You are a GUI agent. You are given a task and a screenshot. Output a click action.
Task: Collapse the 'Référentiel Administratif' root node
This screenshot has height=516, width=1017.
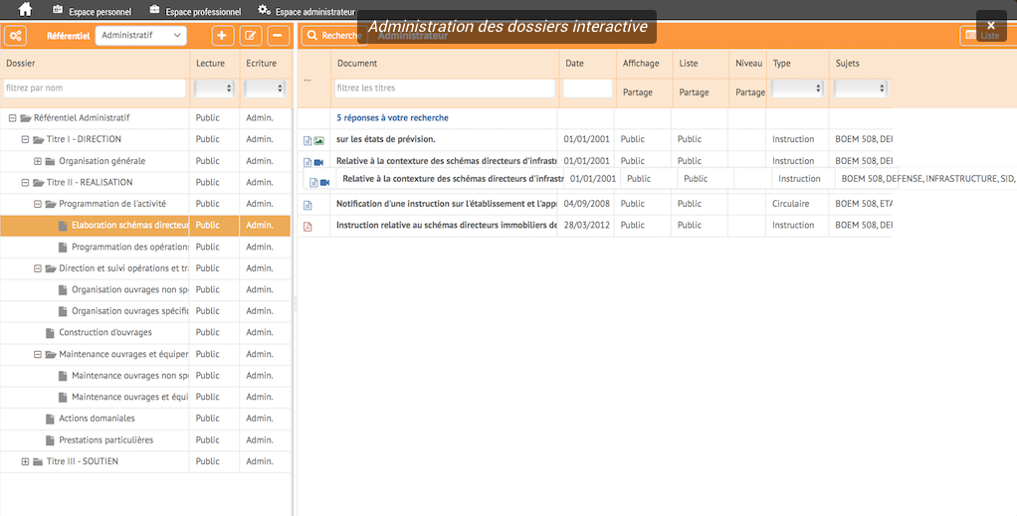(x=13, y=118)
